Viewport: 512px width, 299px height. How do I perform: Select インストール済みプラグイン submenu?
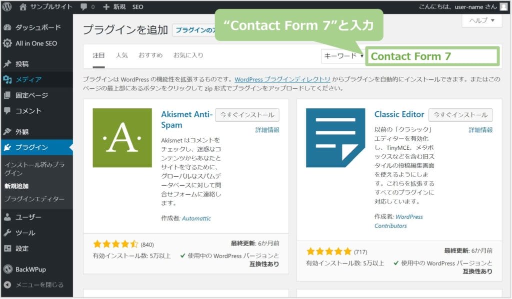34,169
